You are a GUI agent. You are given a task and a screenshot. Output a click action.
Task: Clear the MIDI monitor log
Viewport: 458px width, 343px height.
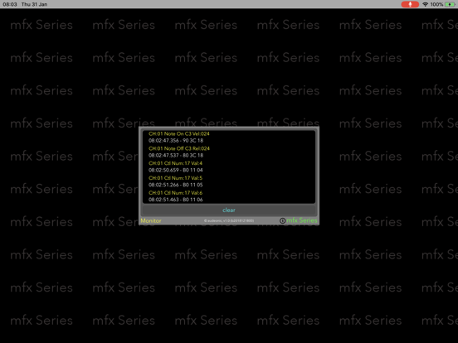point(229,210)
